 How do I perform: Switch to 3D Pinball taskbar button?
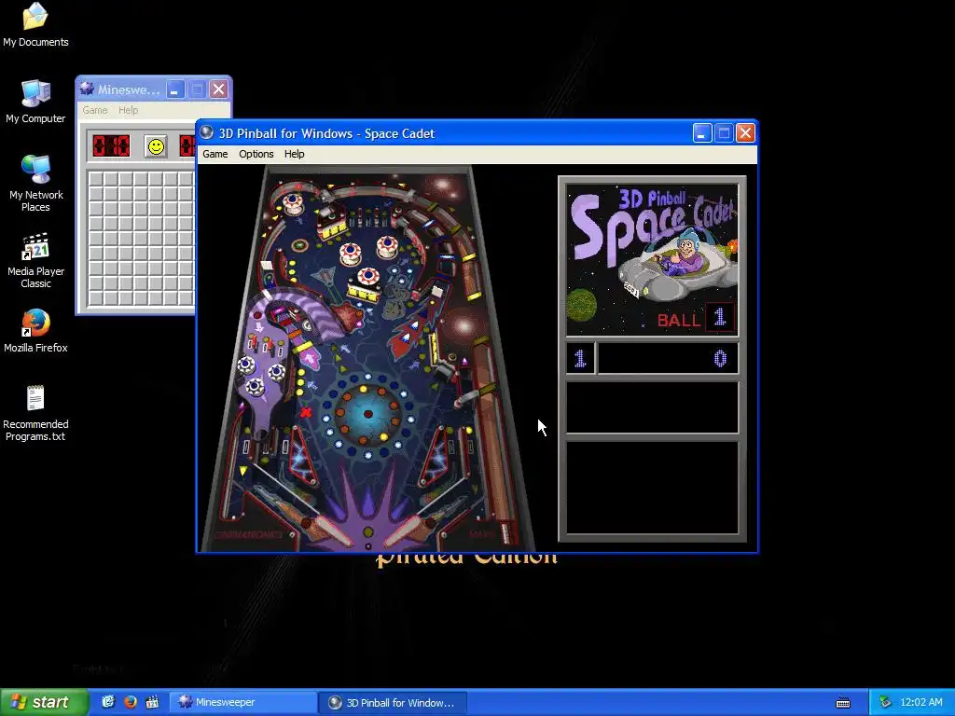click(x=394, y=703)
